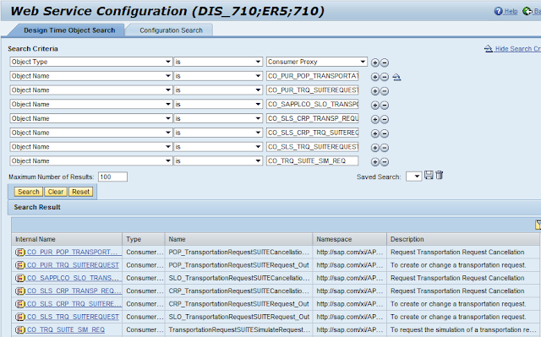Open operator dropdown for CO_PUR_TRQ_SUITEREQUEST row

[258, 90]
